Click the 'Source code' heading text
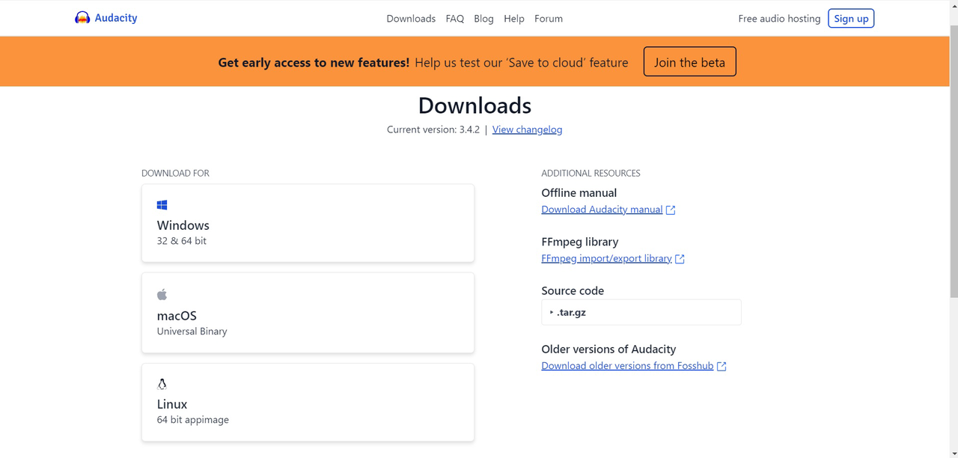This screenshot has height=458, width=958. [573, 290]
